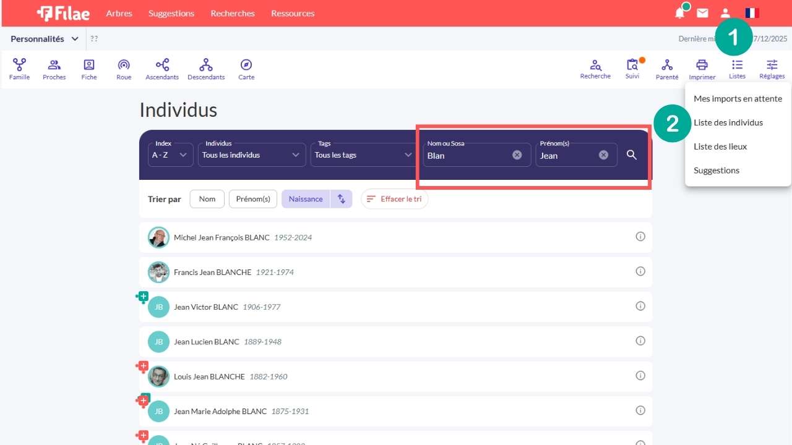Open the Famille tree view icon
Screen dimensions: 792x445
(x=19, y=69)
